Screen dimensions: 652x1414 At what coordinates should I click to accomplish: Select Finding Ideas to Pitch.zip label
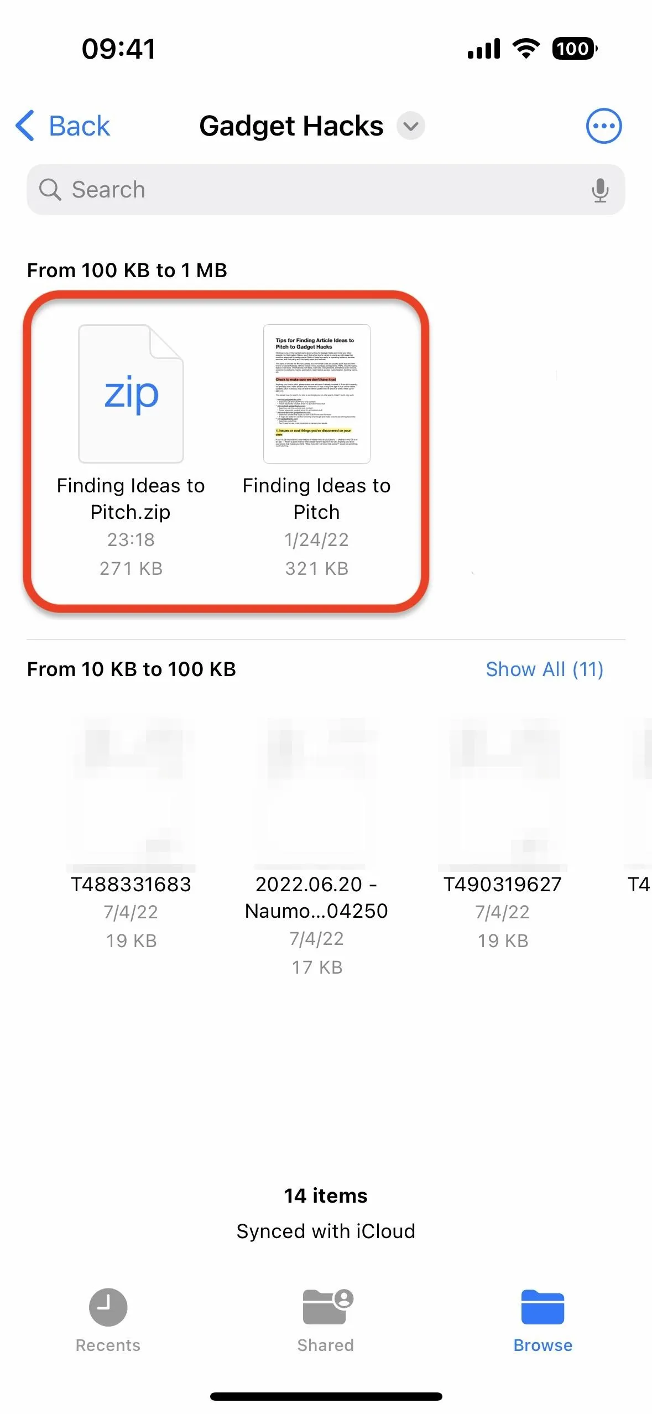pos(131,498)
